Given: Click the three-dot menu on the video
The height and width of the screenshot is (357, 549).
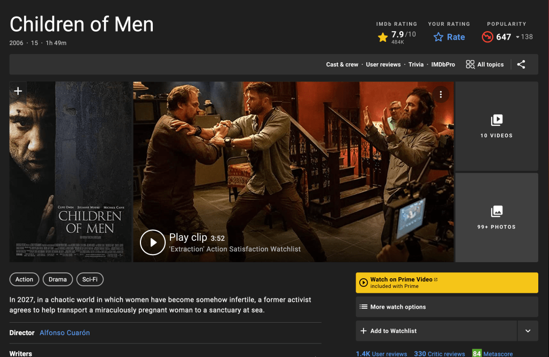Looking at the screenshot, I should [441, 95].
